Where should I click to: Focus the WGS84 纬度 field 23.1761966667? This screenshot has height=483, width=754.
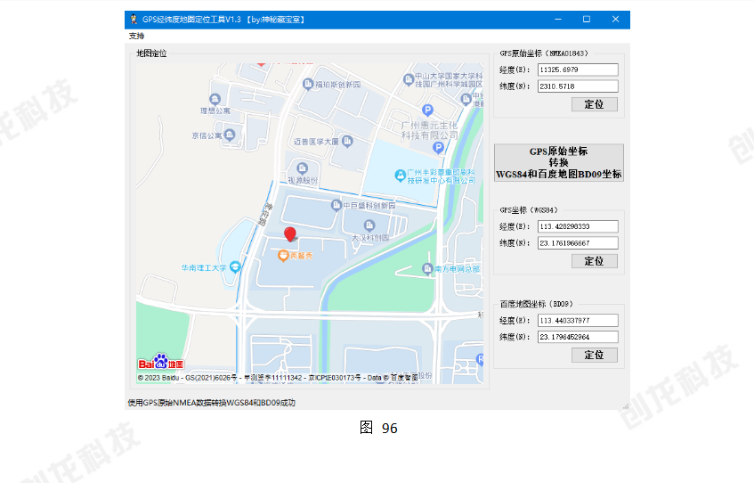click(x=578, y=243)
